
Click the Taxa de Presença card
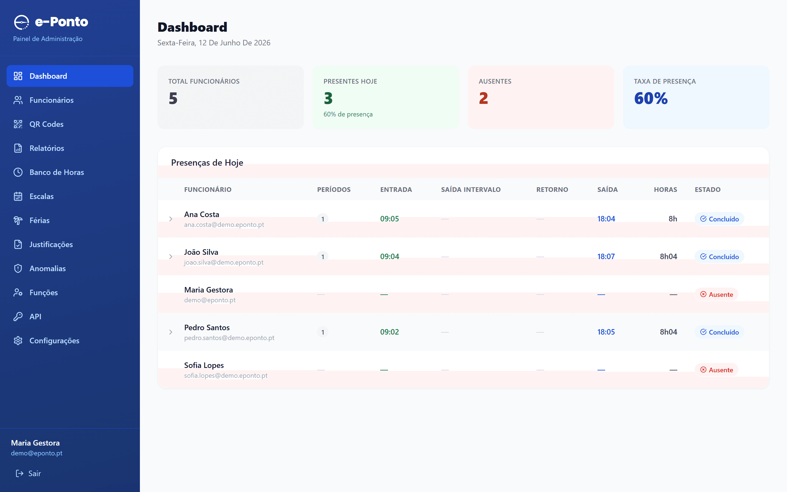[x=696, y=97]
